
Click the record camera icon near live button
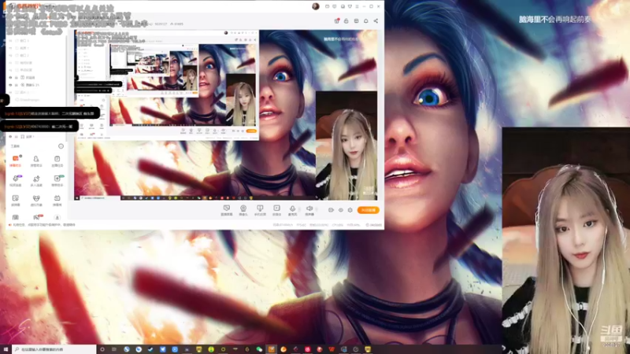pos(331,210)
